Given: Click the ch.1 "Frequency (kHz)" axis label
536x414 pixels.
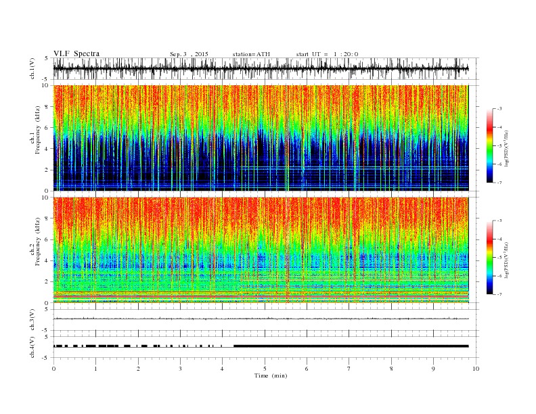Looking at the screenshot, I should tap(37, 130).
